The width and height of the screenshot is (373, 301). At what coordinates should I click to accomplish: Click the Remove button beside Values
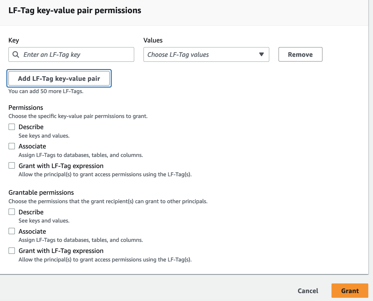[300, 54]
